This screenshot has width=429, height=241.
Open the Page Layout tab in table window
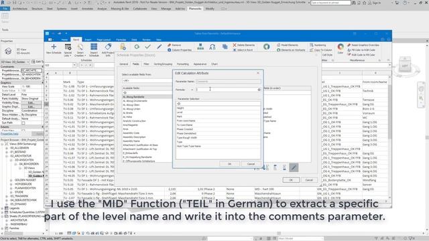[x=103, y=39]
